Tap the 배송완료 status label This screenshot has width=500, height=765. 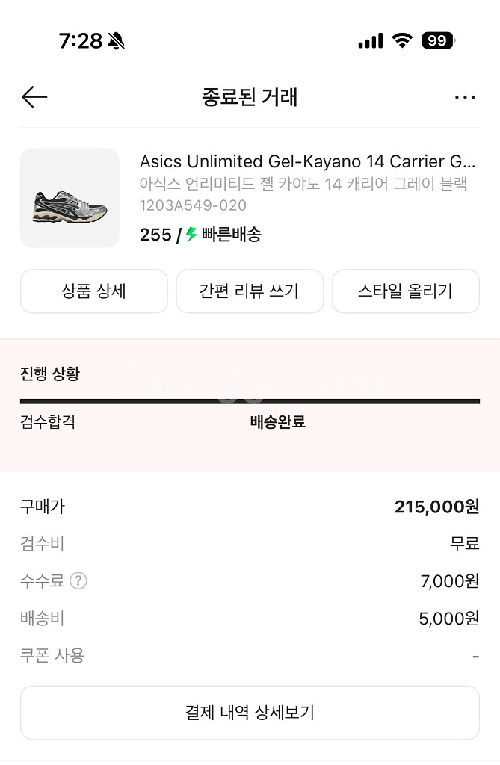(x=277, y=422)
